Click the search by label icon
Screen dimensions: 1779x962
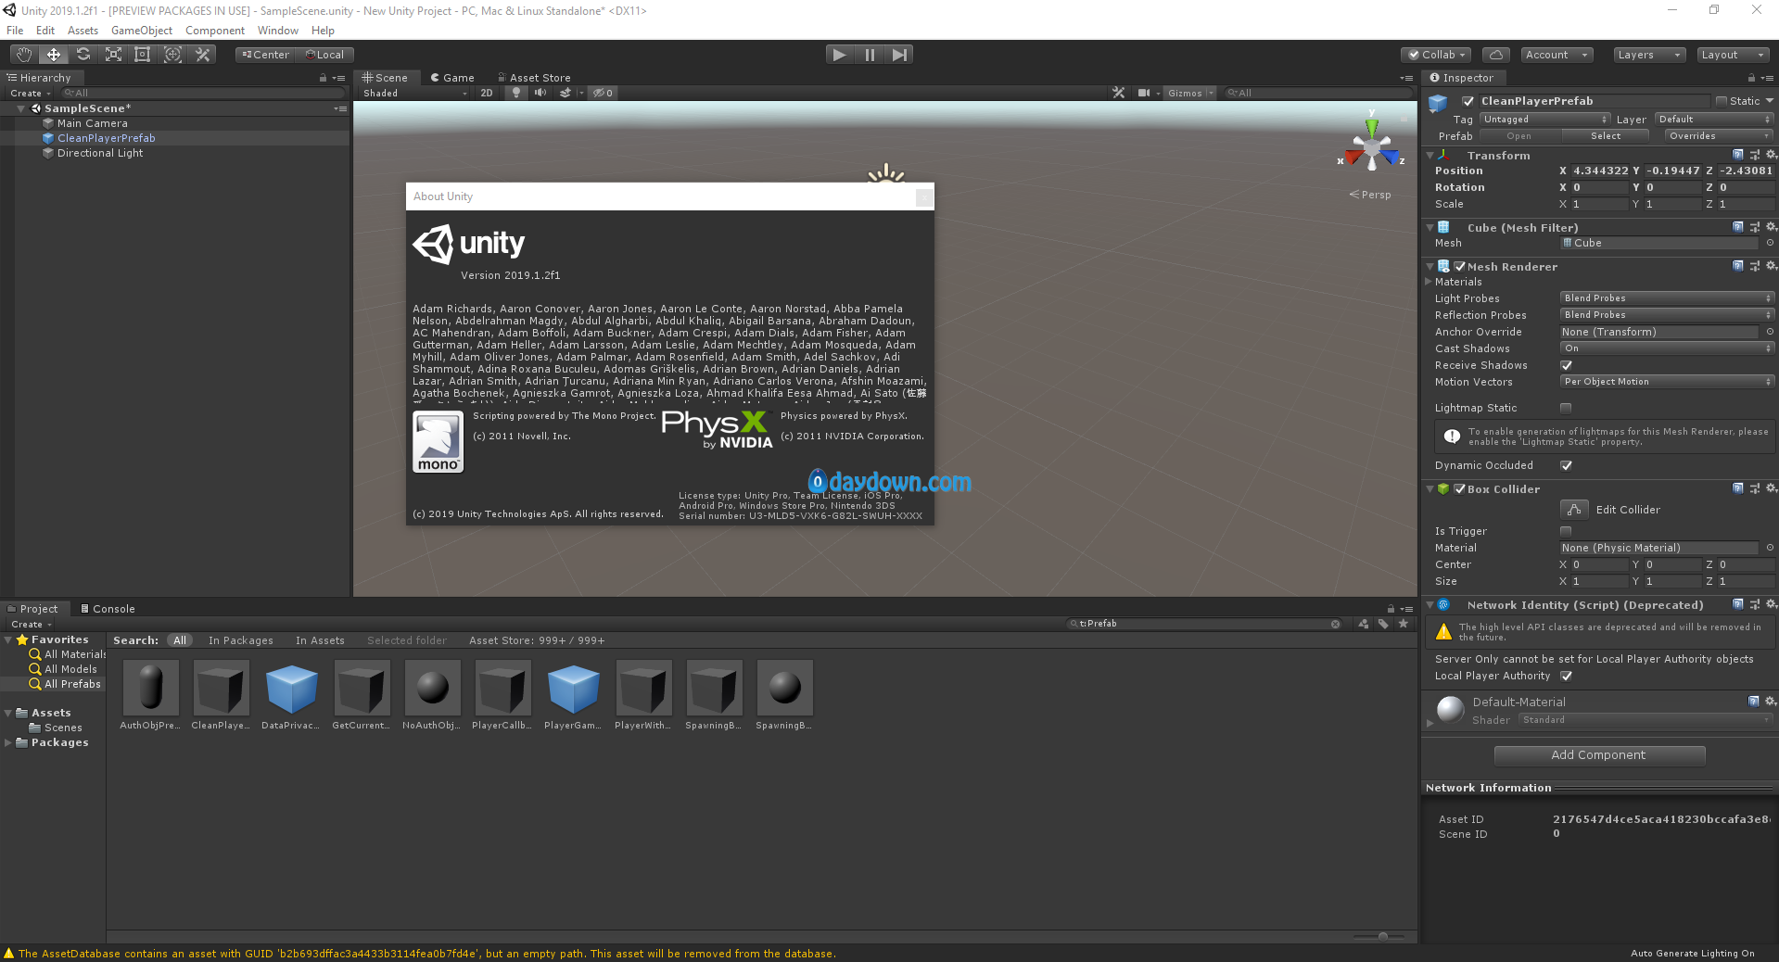1383,624
